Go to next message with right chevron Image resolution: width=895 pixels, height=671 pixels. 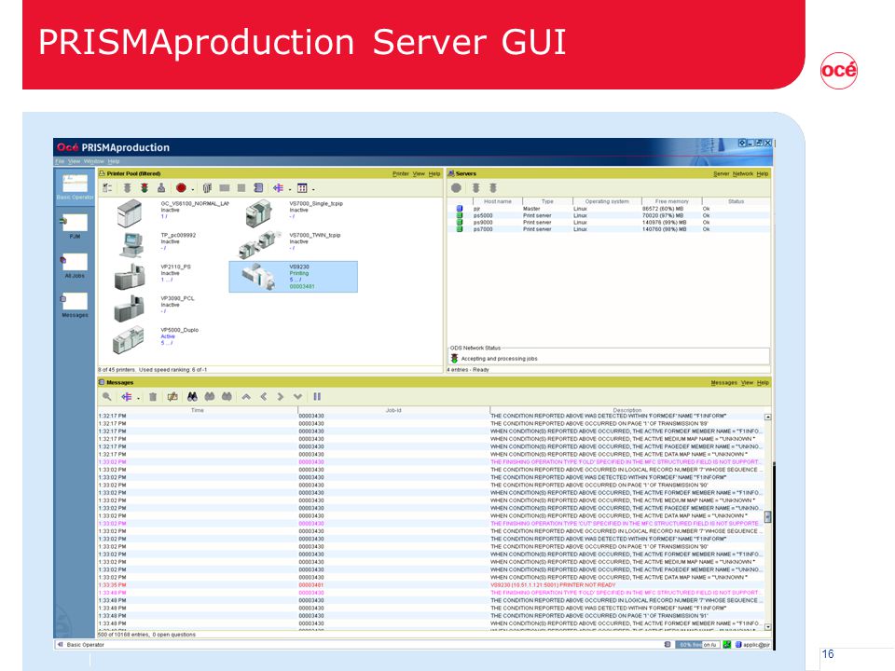point(281,397)
